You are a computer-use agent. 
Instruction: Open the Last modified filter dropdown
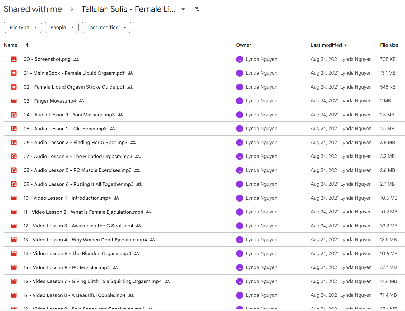106,27
